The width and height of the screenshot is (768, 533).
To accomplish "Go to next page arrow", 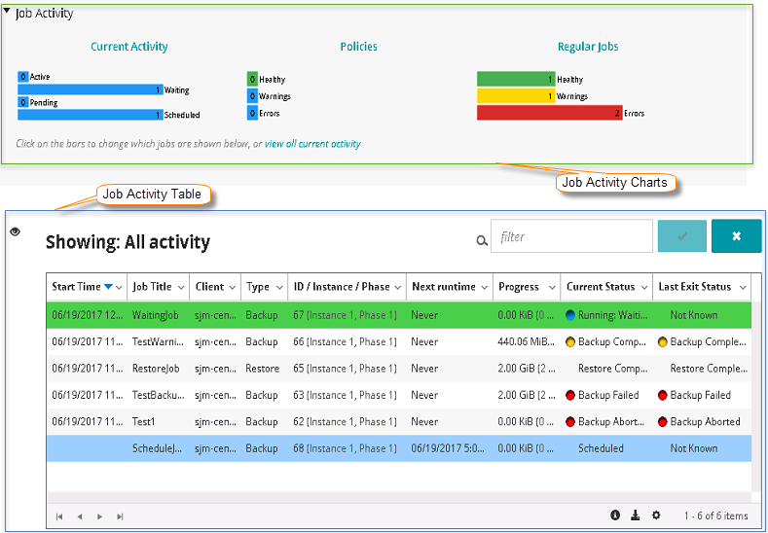I will pyautogui.click(x=100, y=516).
